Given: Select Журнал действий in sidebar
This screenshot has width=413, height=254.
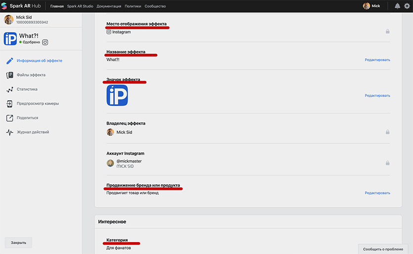Looking at the screenshot, I should 33,132.
